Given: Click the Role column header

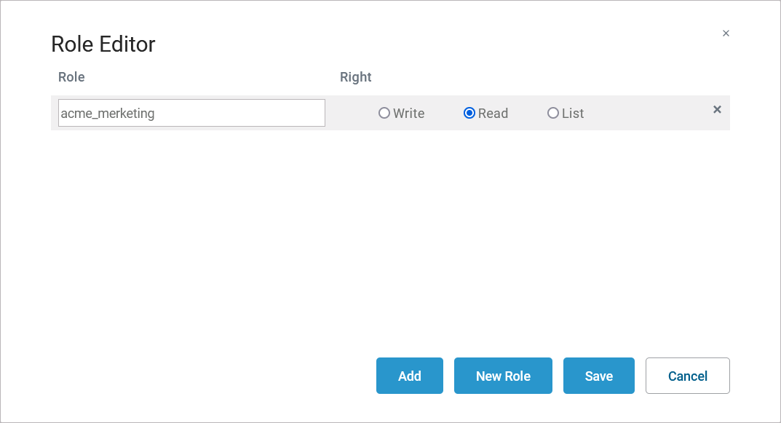Looking at the screenshot, I should pyautogui.click(x=71, y=77).
